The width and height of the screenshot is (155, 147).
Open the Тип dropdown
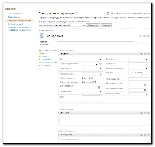(92, 59)
